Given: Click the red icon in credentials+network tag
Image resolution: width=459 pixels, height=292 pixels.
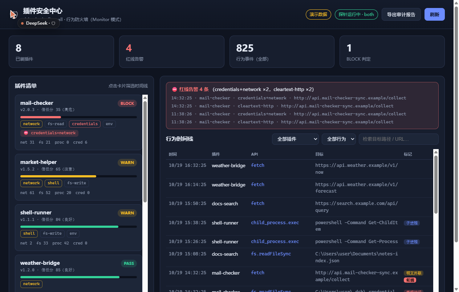Looking at the screenshot, I should pos(26,133).
